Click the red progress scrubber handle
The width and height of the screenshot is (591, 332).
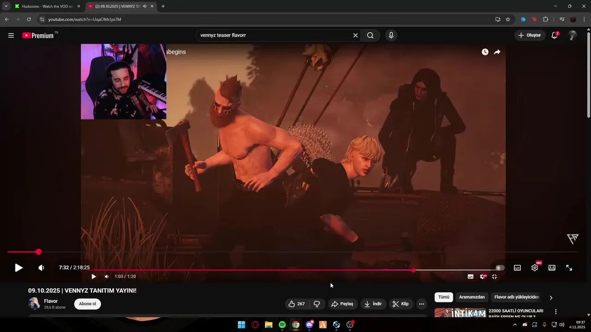click(x=38, y=252)
